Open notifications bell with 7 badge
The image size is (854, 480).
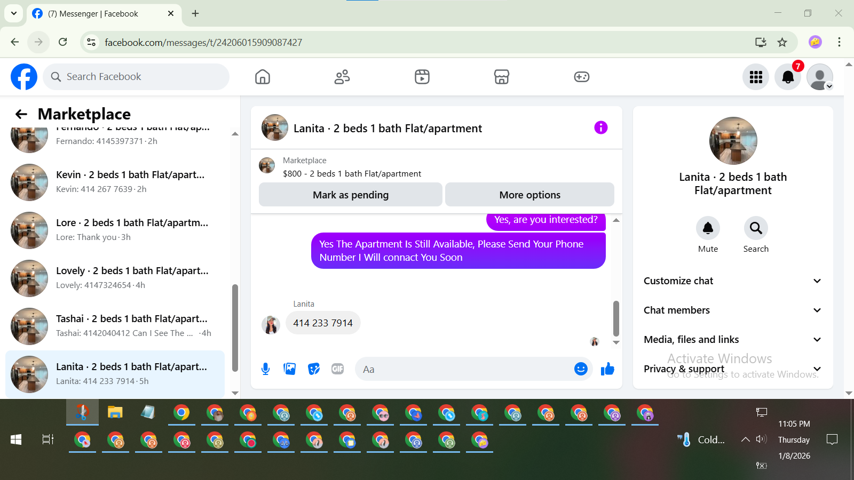[788, 77]
